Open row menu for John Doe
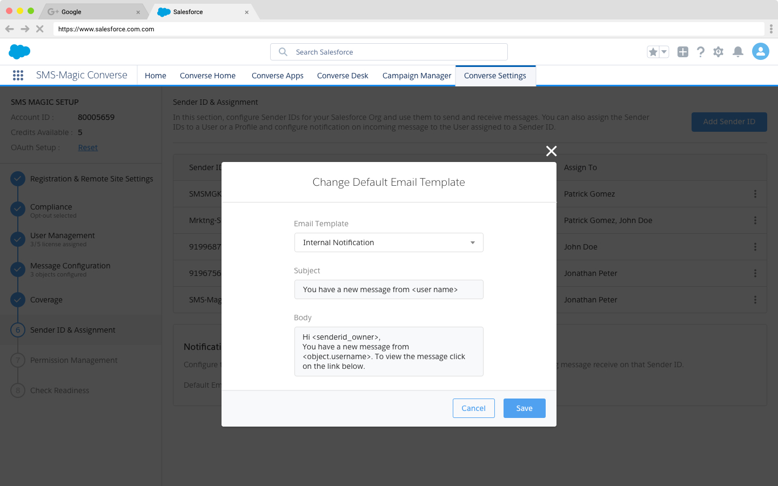The image size is (778, 486). point(755,247)
